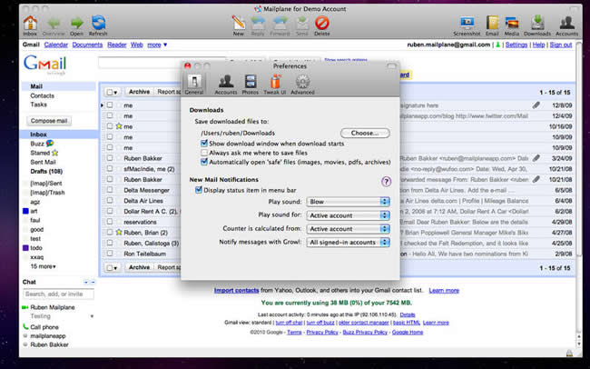This screenshot has width=590, height=369.
Task: Select the Photos preferences icon
Action: (x=251, y=82)
